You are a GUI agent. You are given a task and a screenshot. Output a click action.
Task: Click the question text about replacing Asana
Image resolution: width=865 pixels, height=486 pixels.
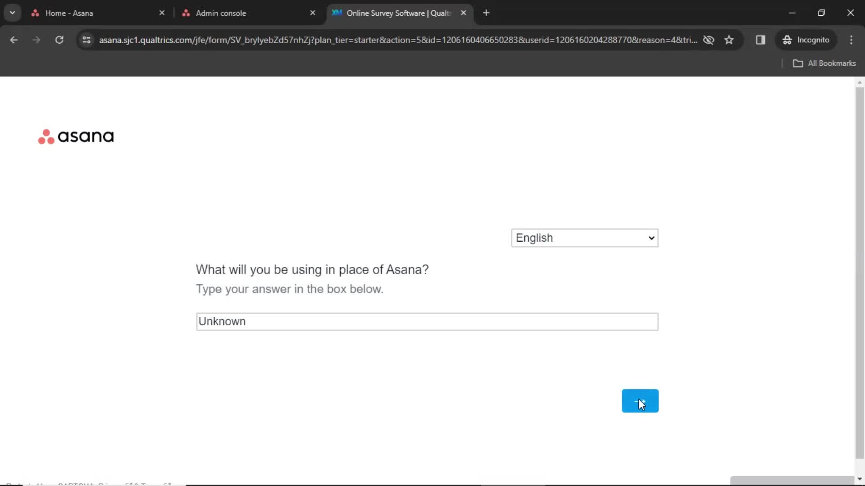coord(312,270)
